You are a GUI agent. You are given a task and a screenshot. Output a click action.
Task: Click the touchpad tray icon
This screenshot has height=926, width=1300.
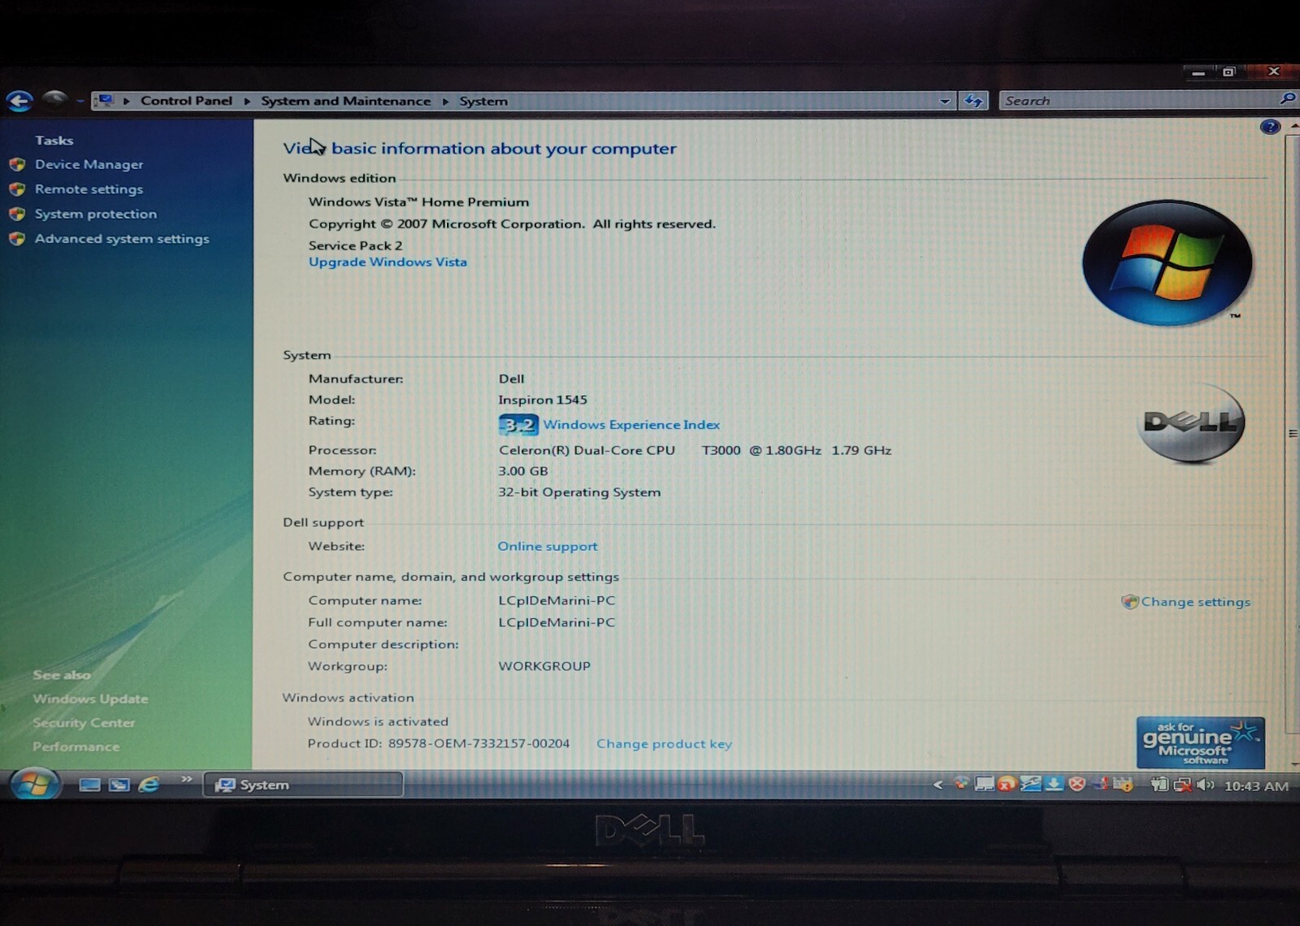[984, 785]
